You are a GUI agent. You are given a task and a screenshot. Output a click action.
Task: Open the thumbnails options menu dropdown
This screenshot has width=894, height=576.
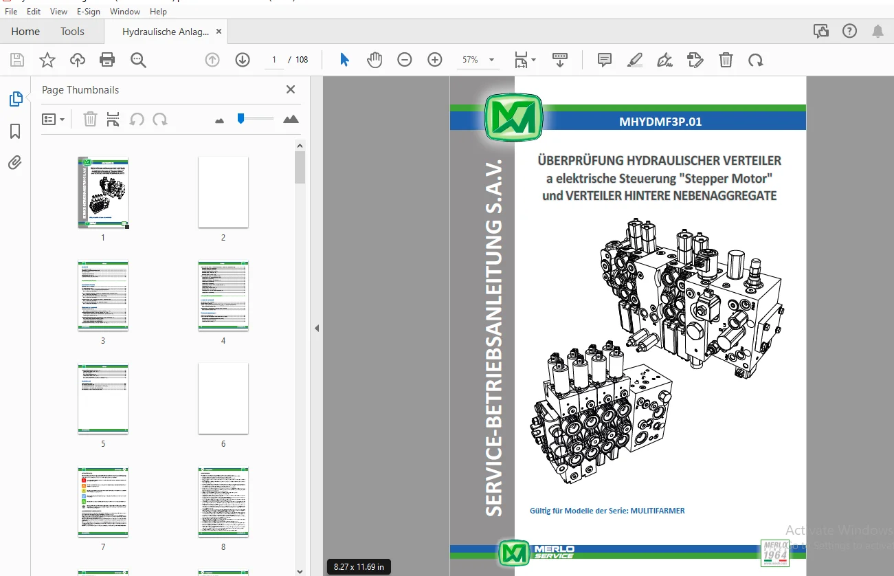(54, 120)
